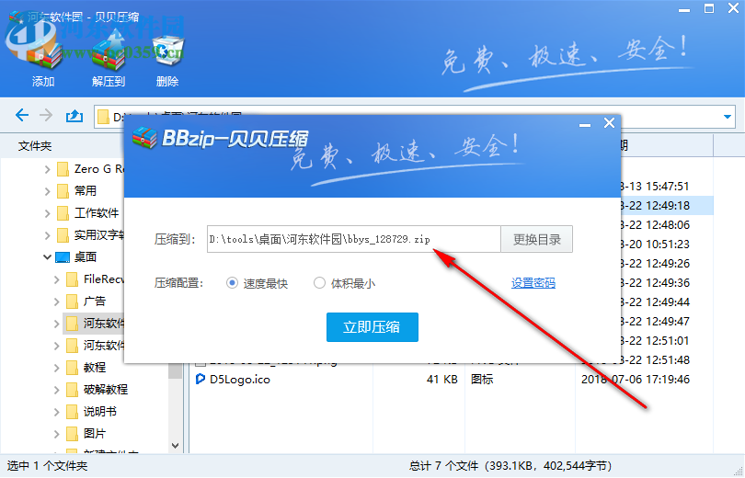Maximize the main 贝贝压缩 window
Screen dimensions: 745x478
[709, 8]
